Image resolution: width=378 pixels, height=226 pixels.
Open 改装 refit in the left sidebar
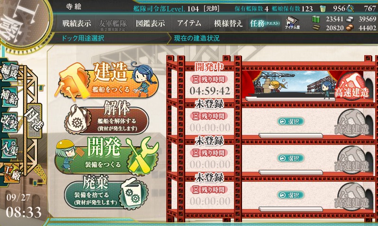pyautogui.click(x=9, y=122)
